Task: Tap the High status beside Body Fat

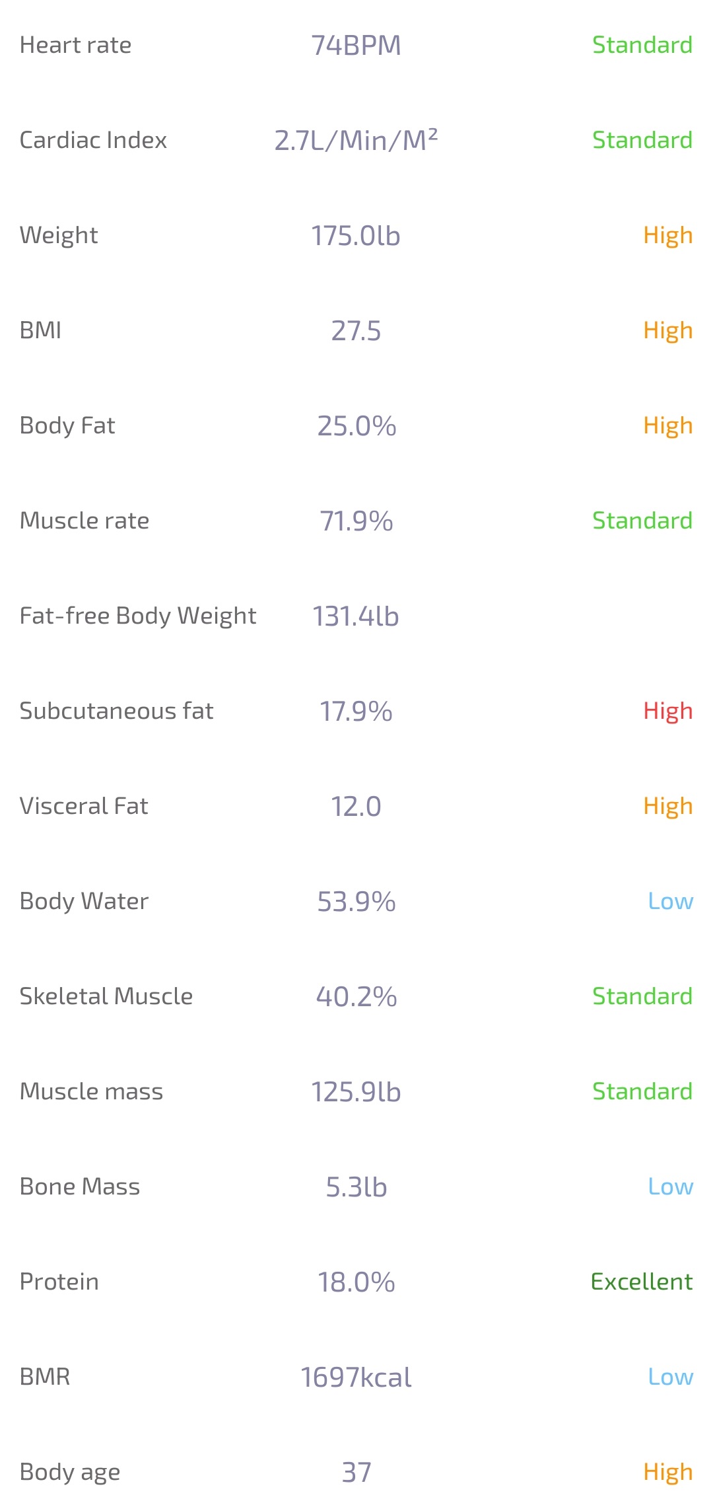Action: click(668, 426)
